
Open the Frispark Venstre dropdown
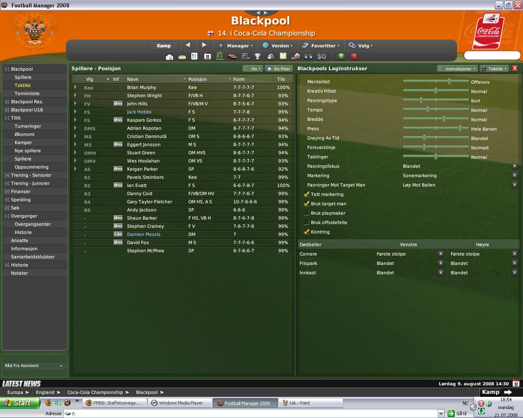coord(440,263)
